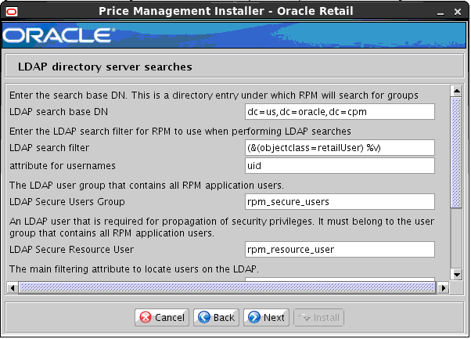This screenshot has width=471, height=339.
Task: Click the "LDAP directory server searches" heading
Action: [105, 67]
